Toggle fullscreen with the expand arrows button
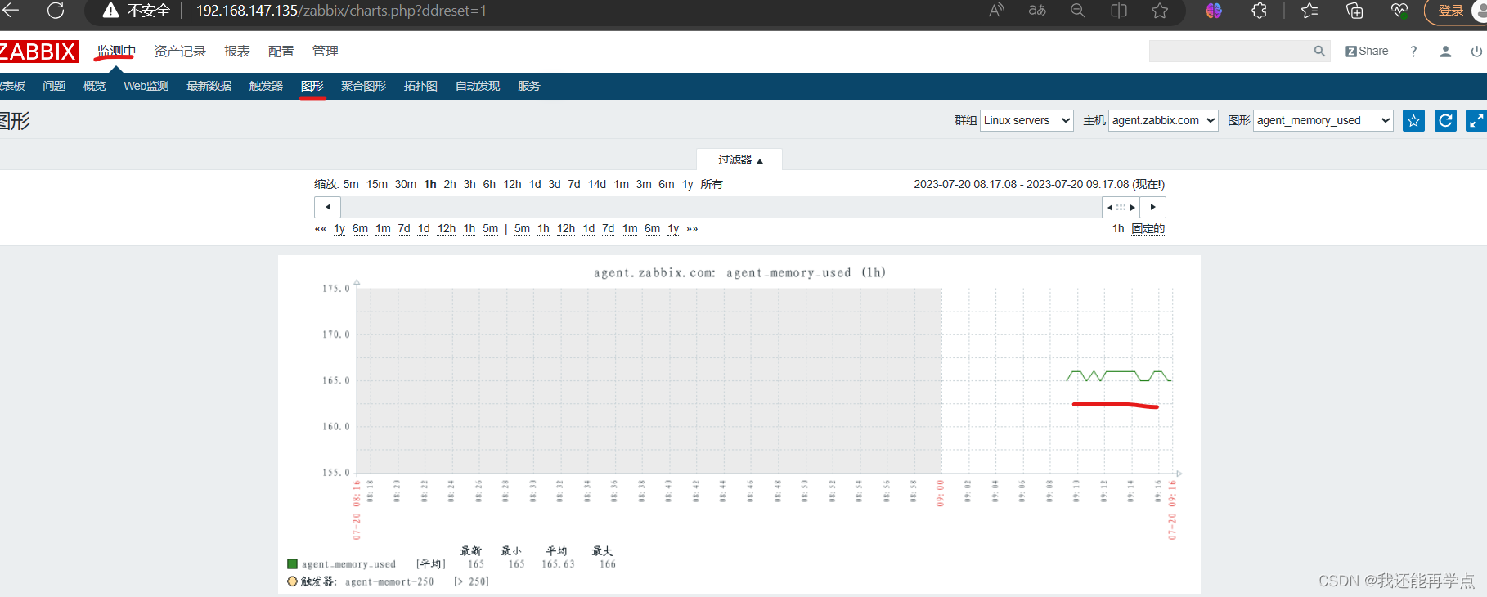 (x=1476, y=121)
